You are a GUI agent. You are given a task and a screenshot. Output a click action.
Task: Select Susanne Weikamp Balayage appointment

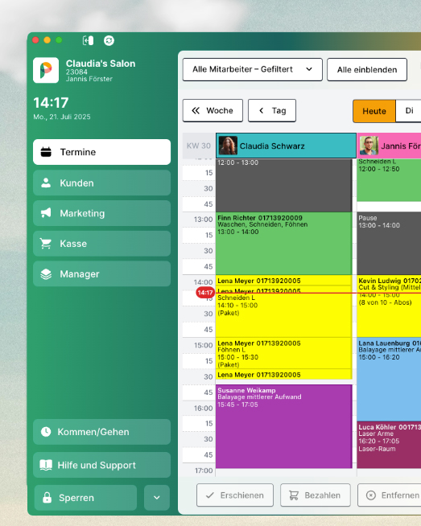click(283, 427)
